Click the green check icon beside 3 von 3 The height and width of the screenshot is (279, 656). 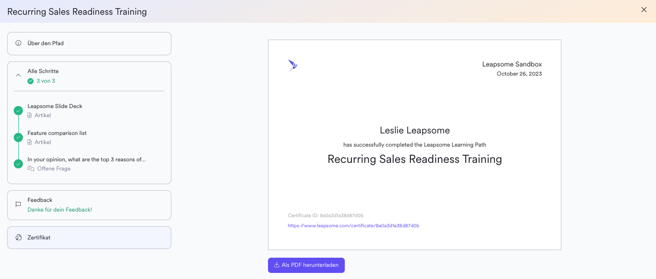click(x=31, y=81)
